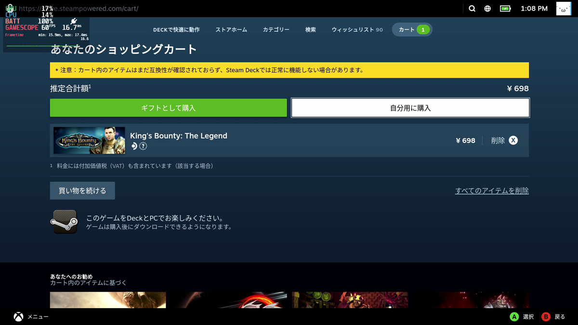This screenshot has width=578, height=325.
Task: Open the ウィッシュリスト 90 tab
Action: click(357, 30)
